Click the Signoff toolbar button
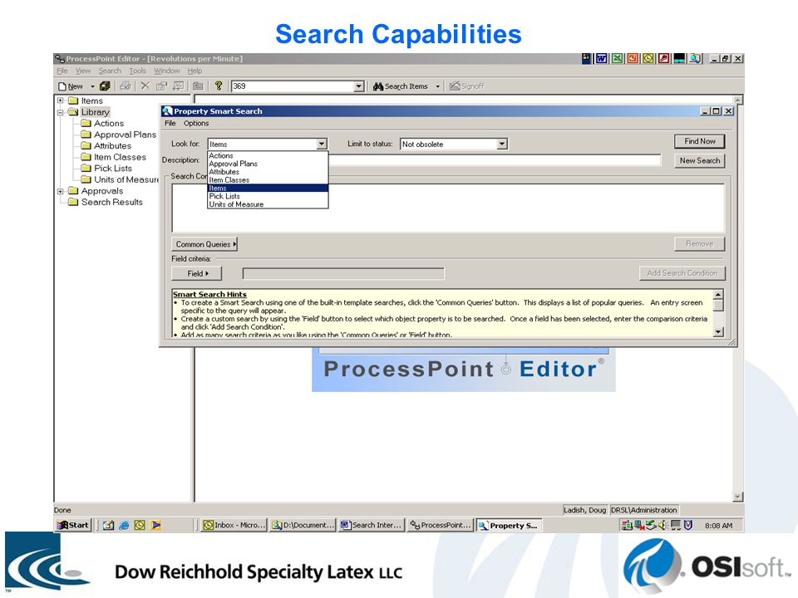798x598 pixels. 466,86
